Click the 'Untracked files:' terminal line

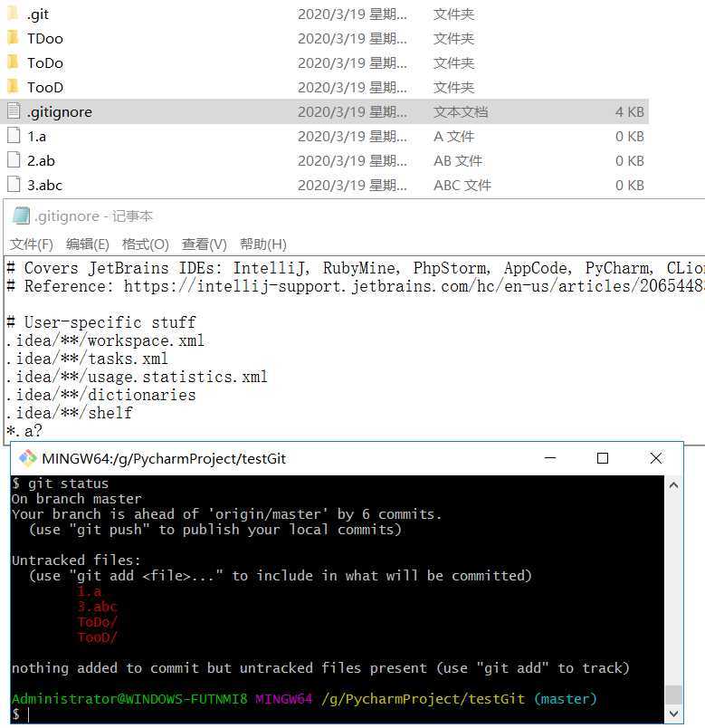tap(76, 560)
